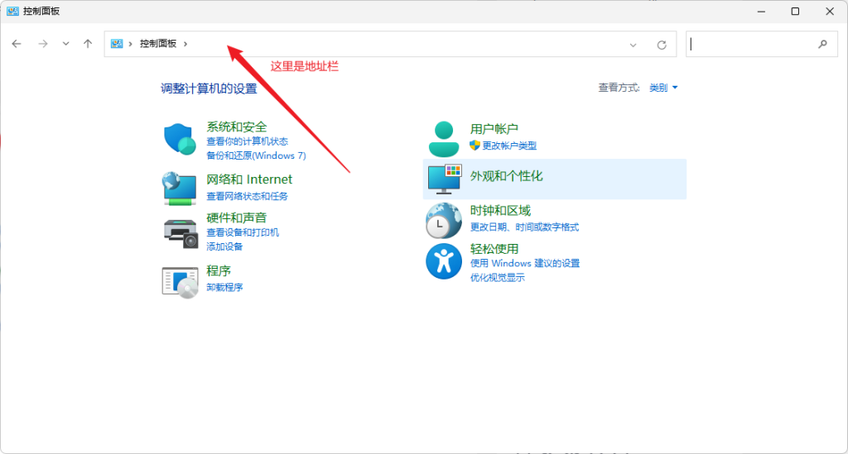Expand the chevron before 控制面板 breadcrumb

(x=130, y=44)
